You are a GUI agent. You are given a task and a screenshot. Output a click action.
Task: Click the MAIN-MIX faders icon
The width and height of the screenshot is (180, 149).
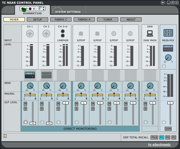pyautogui.click(x=168, y=33)
